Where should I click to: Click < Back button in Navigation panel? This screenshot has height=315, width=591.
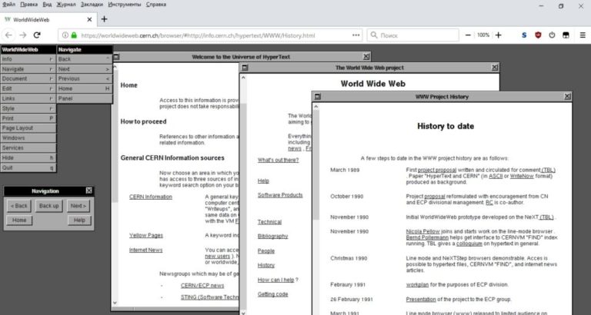pyautogui.click(x=18, y=206)
